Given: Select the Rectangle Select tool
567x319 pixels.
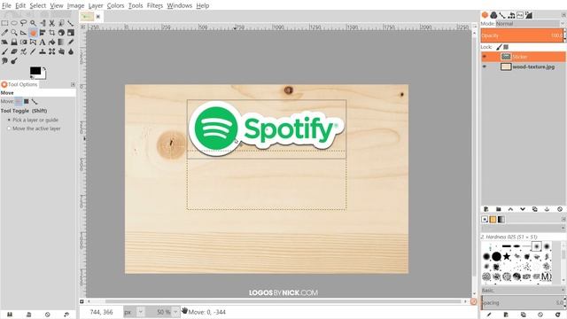Looking at the screenshot, I should pyautogui.click(x=4, y=23).
